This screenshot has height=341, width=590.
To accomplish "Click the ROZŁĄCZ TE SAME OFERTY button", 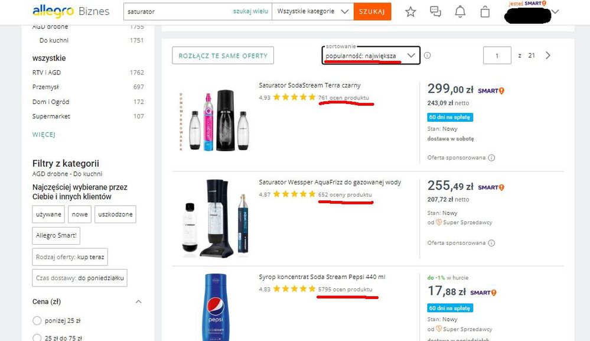I will (223, 56).
